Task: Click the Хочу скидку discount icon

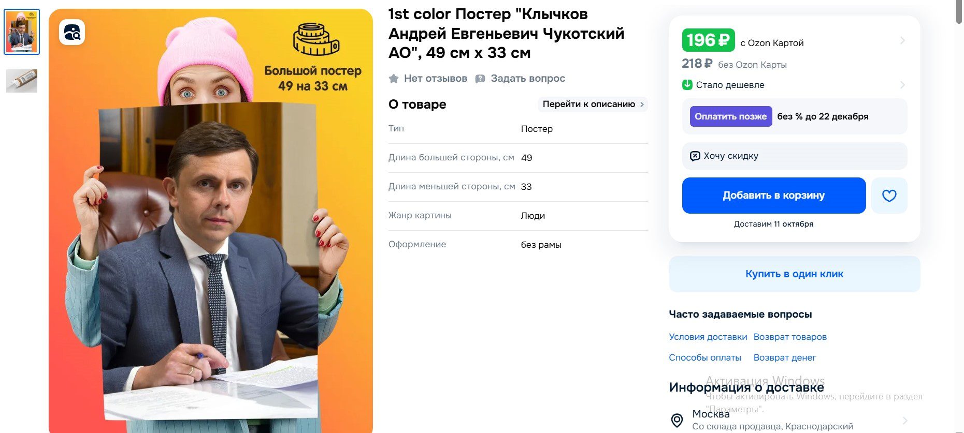Action: click(x=695, y=156)
